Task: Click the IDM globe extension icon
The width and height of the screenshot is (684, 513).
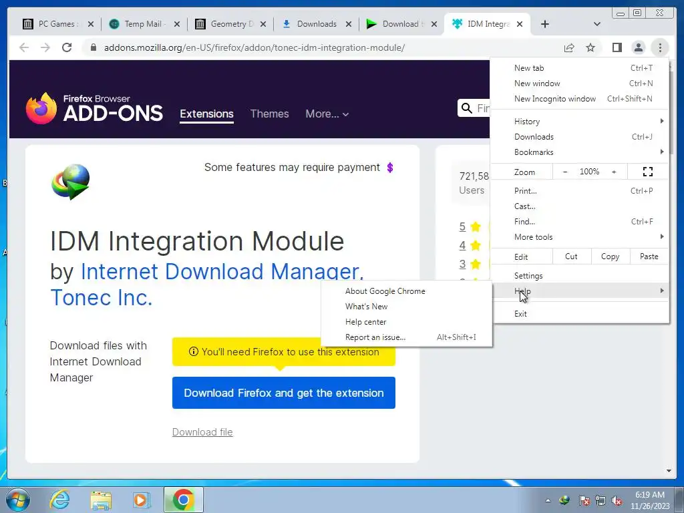Action: click(71, 182)
